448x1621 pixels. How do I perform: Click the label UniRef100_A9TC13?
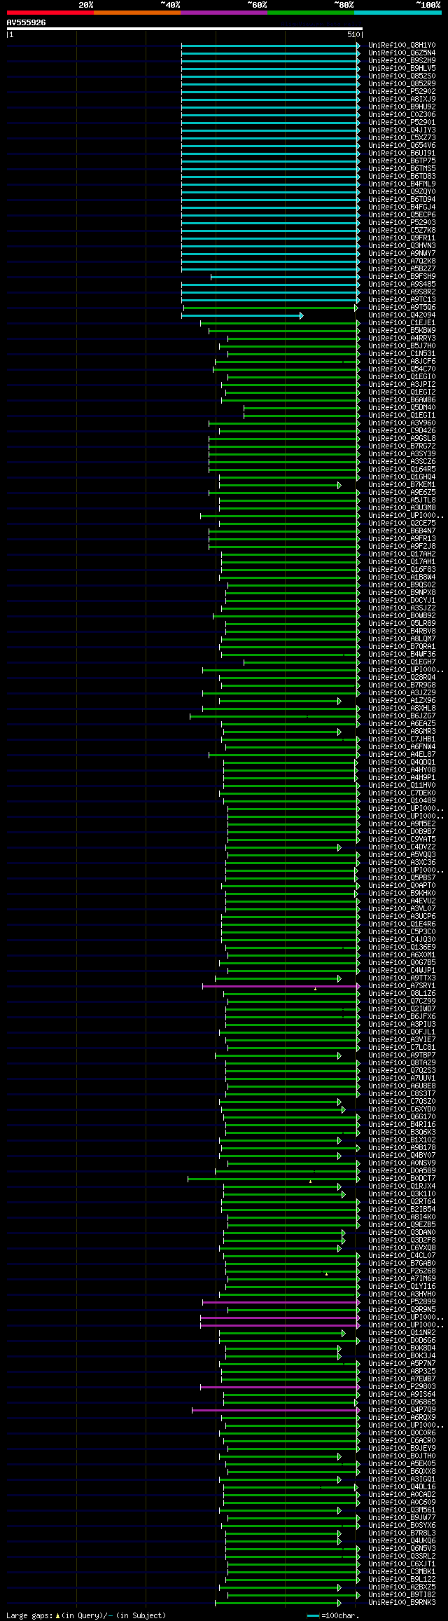[402, 300]
